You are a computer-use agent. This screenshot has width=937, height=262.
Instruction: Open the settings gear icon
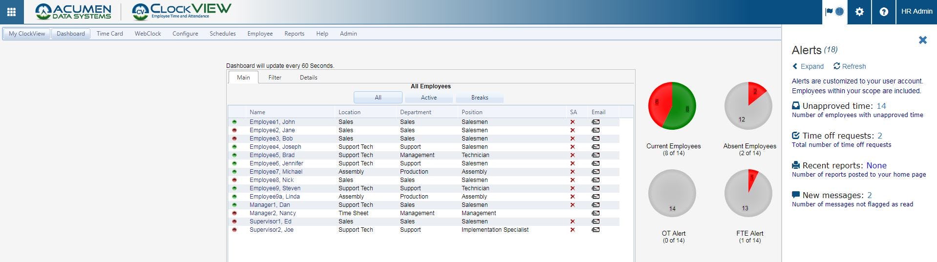[x=859, y=12]
